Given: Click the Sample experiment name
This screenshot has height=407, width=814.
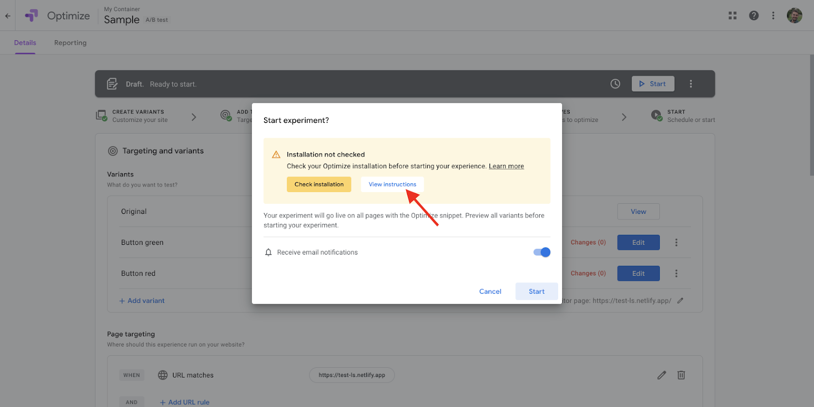Looking at the screenshot, I should pos(122,20).
